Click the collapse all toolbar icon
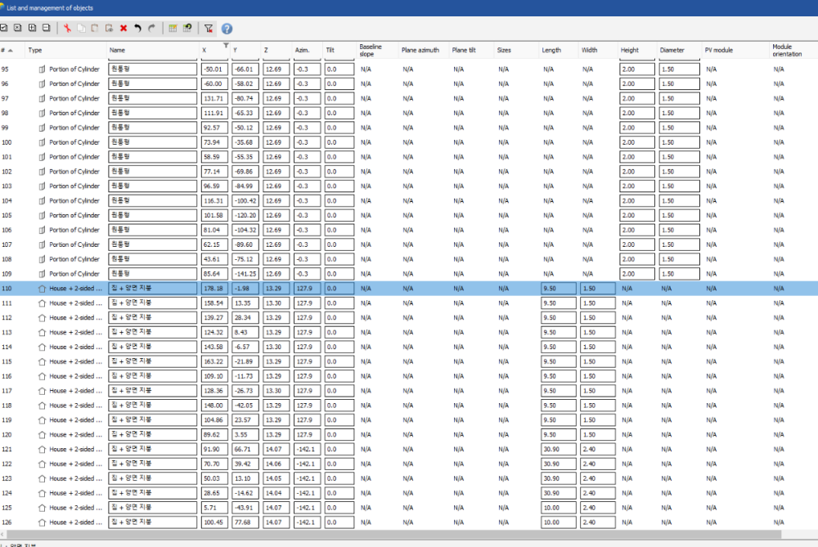 (46, 28)
